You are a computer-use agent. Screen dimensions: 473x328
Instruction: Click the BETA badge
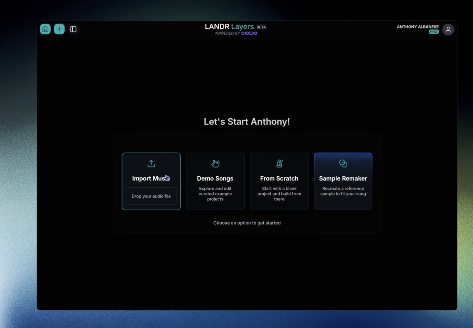click(261, 27)
